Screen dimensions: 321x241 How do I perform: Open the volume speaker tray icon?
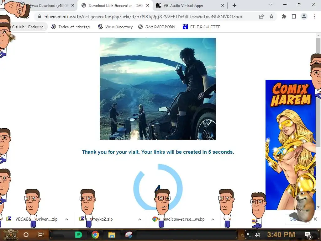[257, 235]
